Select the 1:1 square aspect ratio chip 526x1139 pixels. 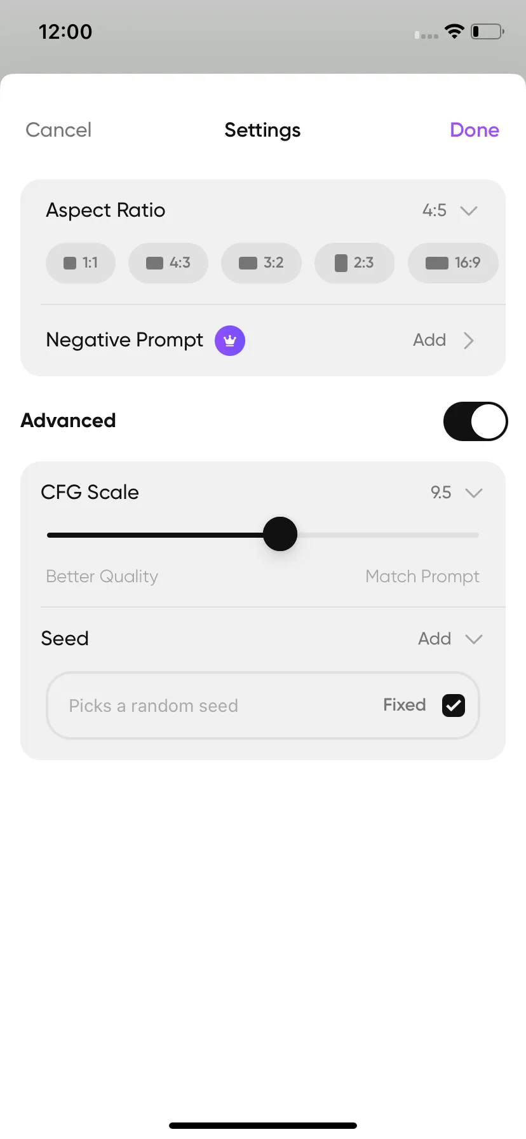81,263
